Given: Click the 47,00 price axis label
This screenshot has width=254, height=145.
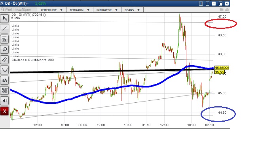Looking at the screenshot, I should pyautogui.click(x=222, y=17).
